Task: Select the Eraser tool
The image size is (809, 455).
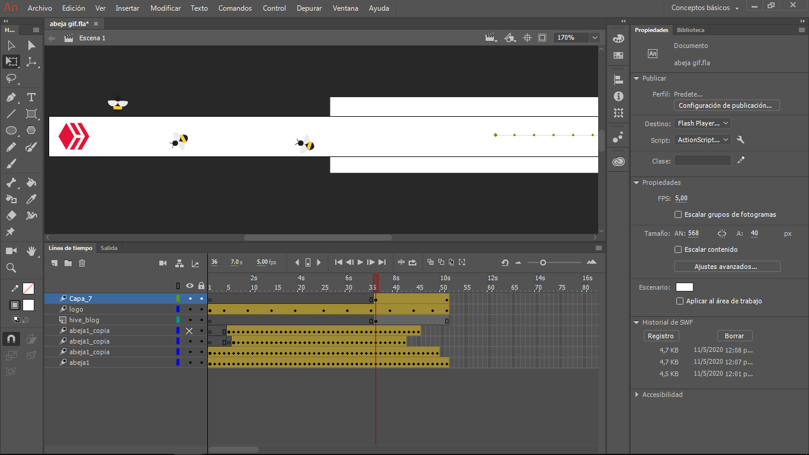Action: point(11,216)
